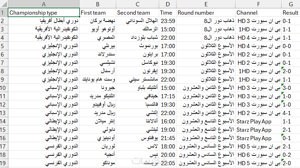Click the "First team" header cell

click(97, 13)
